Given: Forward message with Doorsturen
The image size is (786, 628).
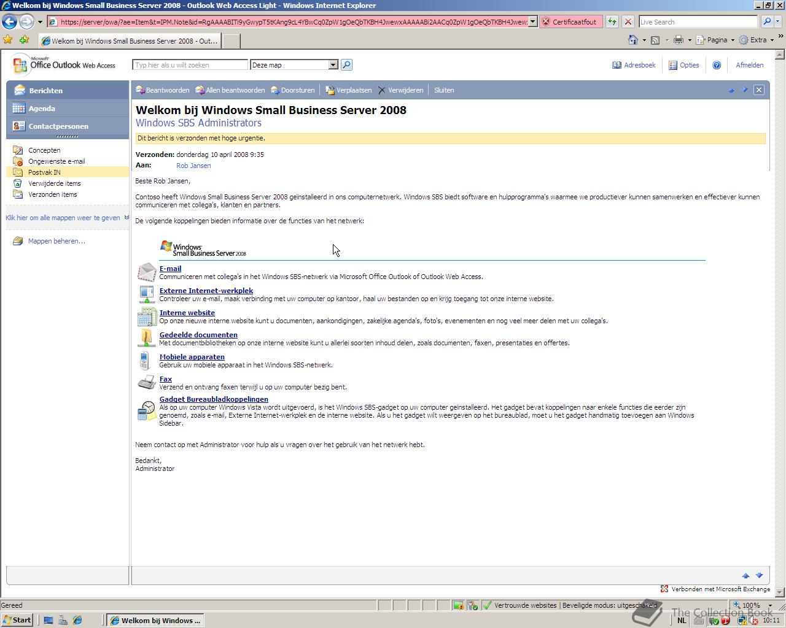Looking at the screenshot, I should point(293,90).
